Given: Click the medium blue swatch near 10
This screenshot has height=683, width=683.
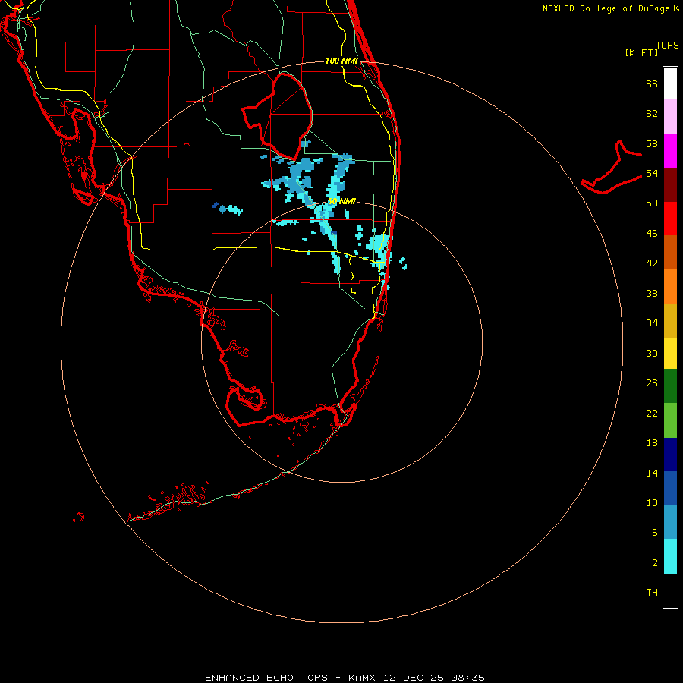Looking at the screenshot, I should pos(670,488).
